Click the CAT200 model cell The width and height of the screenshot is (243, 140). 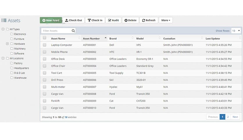[x=141, y=101]
